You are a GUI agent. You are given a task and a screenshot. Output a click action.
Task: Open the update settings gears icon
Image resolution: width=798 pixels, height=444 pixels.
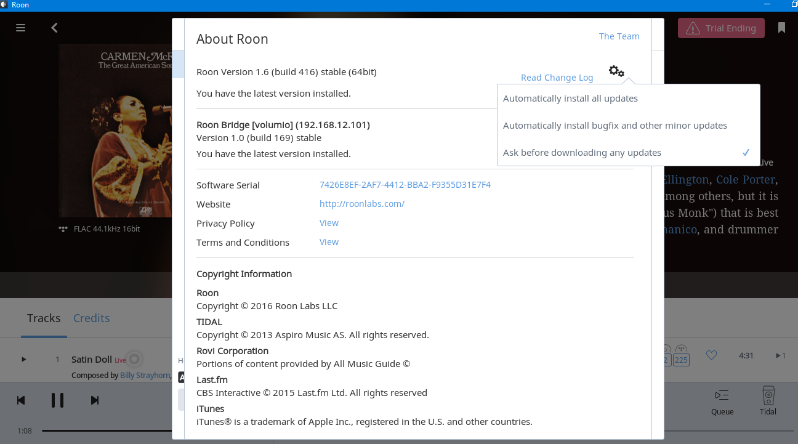coord(616,71)
